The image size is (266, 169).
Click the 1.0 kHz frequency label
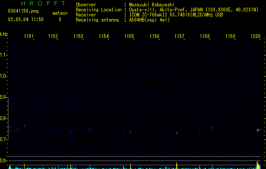[3, 76]
